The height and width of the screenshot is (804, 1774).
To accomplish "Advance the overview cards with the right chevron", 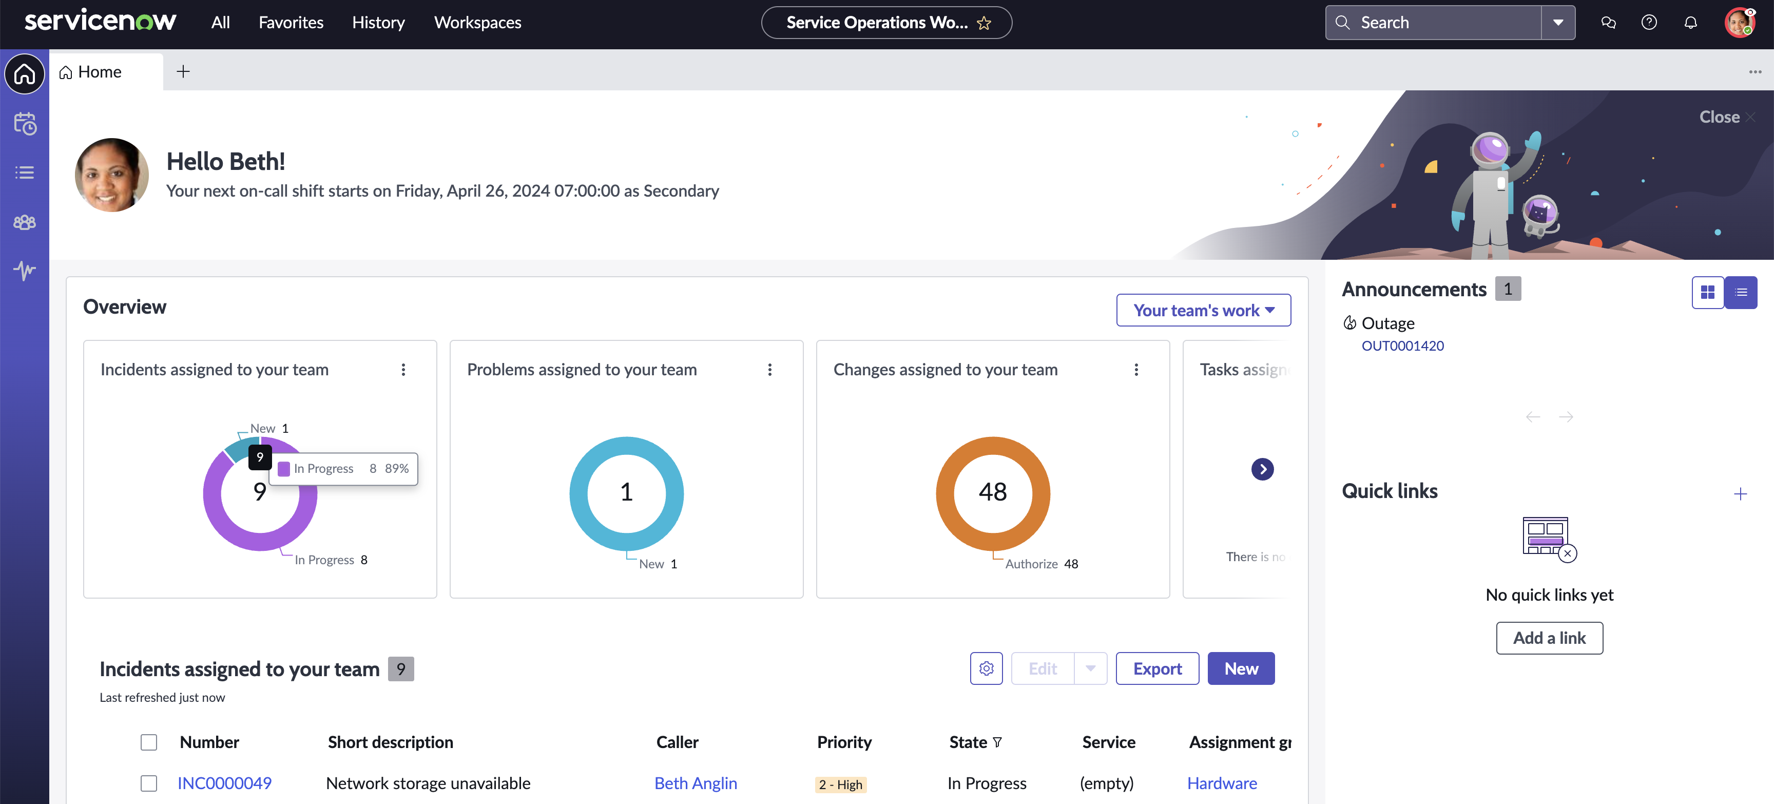I will (x=1262, y=470).
